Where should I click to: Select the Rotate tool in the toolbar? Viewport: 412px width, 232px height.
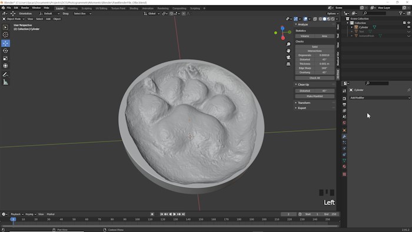[x=5, y=51]
